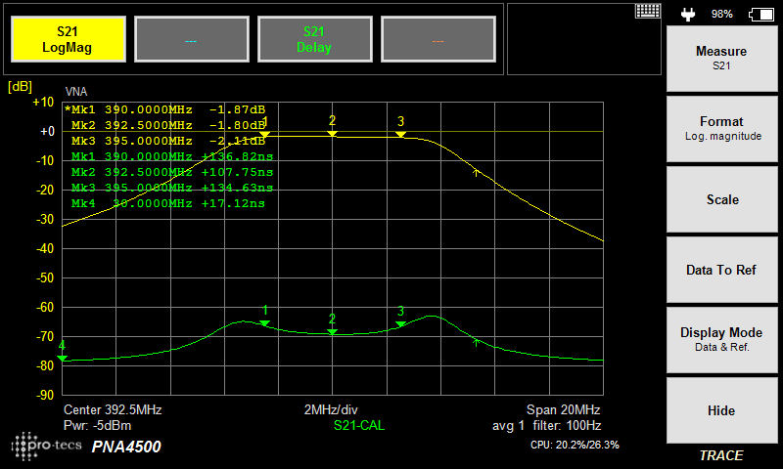The image size is (783, 469).
Task: Change Display Mode Data & Ref.
Action: click(720, 339)
